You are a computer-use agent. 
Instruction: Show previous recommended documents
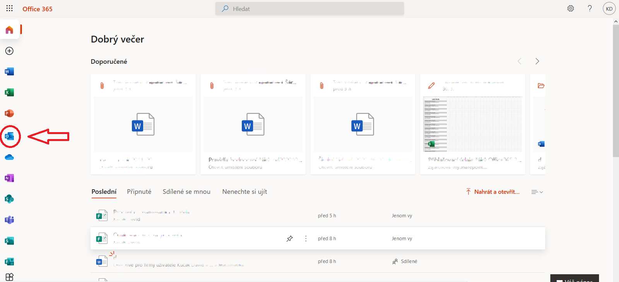pos(520,61)
